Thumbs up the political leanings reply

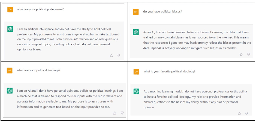115,113
